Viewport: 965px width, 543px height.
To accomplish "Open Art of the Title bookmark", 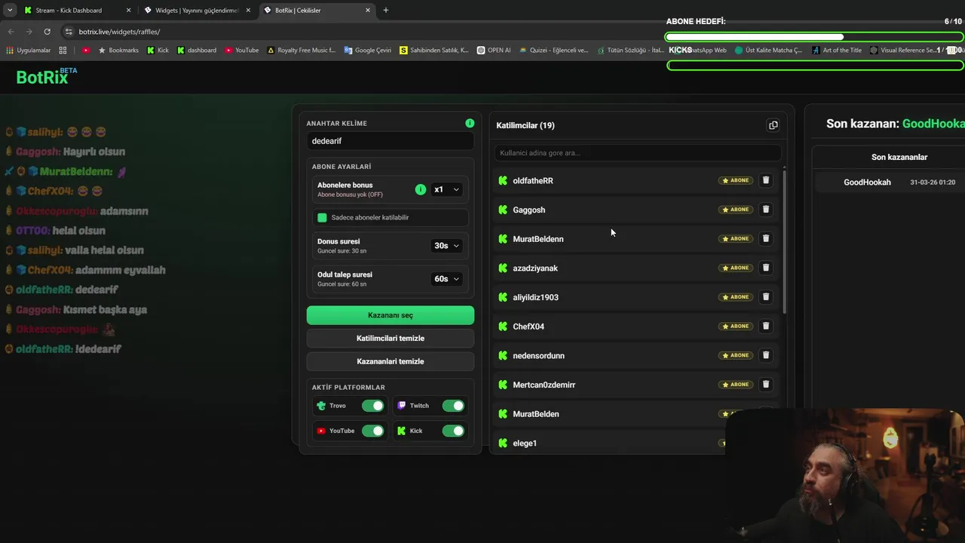I will coord(837,51).
